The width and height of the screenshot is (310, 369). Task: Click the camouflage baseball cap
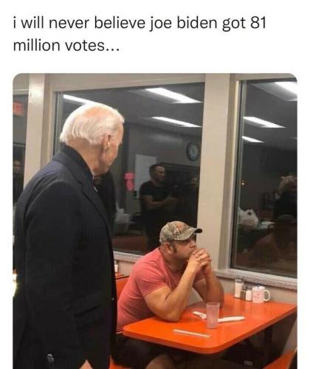coord(179,232)
